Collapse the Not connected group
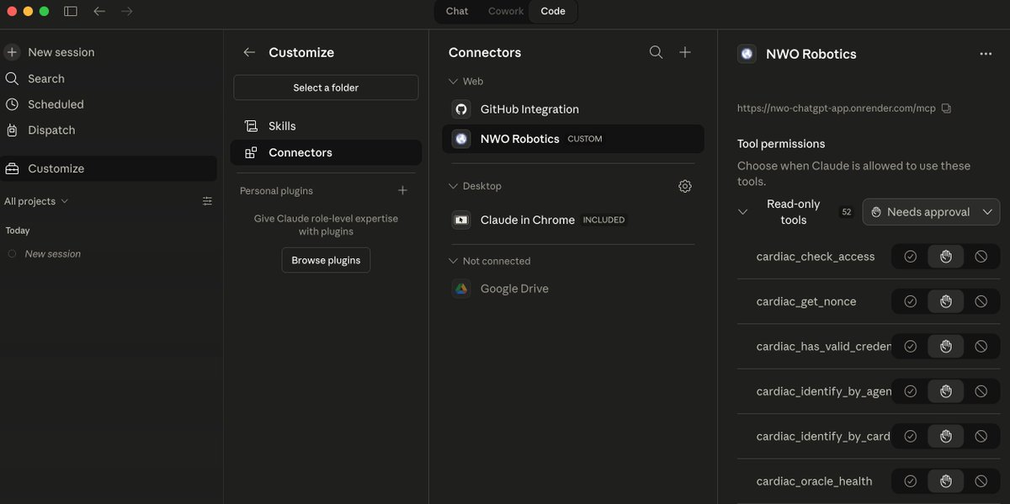This screenshot has width=1010, height=504. (454, 261)
